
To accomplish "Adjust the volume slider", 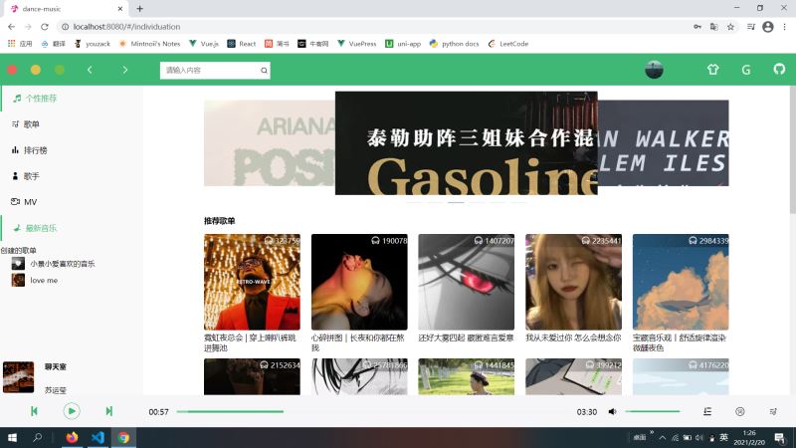I will [x=653, y=411].
